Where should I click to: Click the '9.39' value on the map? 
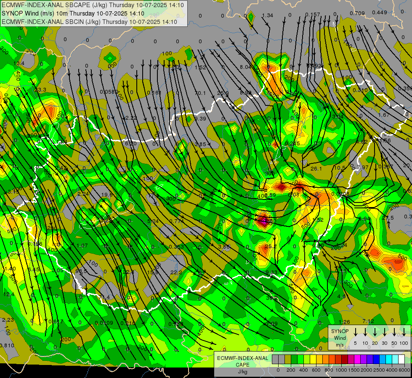tap(200, 119)
